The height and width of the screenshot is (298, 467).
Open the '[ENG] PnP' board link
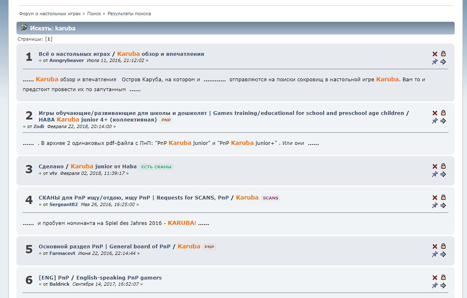pos(53,278)
